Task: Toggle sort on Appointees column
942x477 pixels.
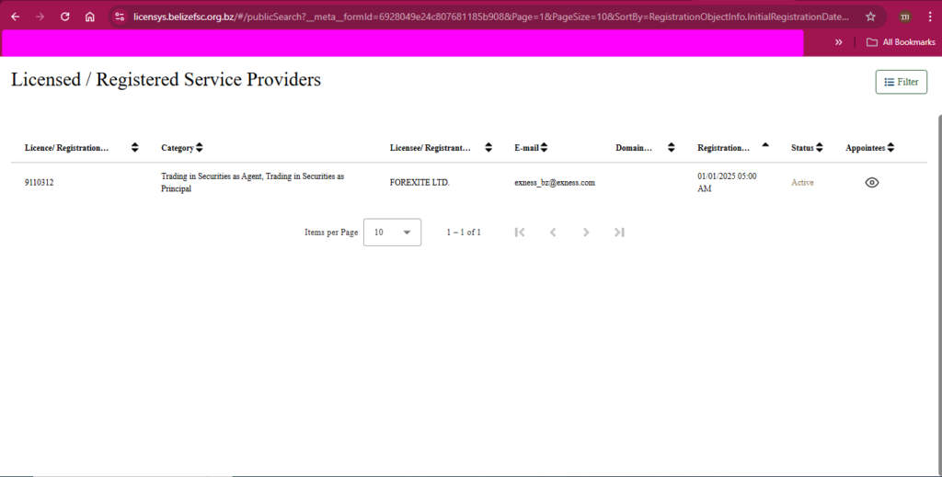Action: point(890,148)
